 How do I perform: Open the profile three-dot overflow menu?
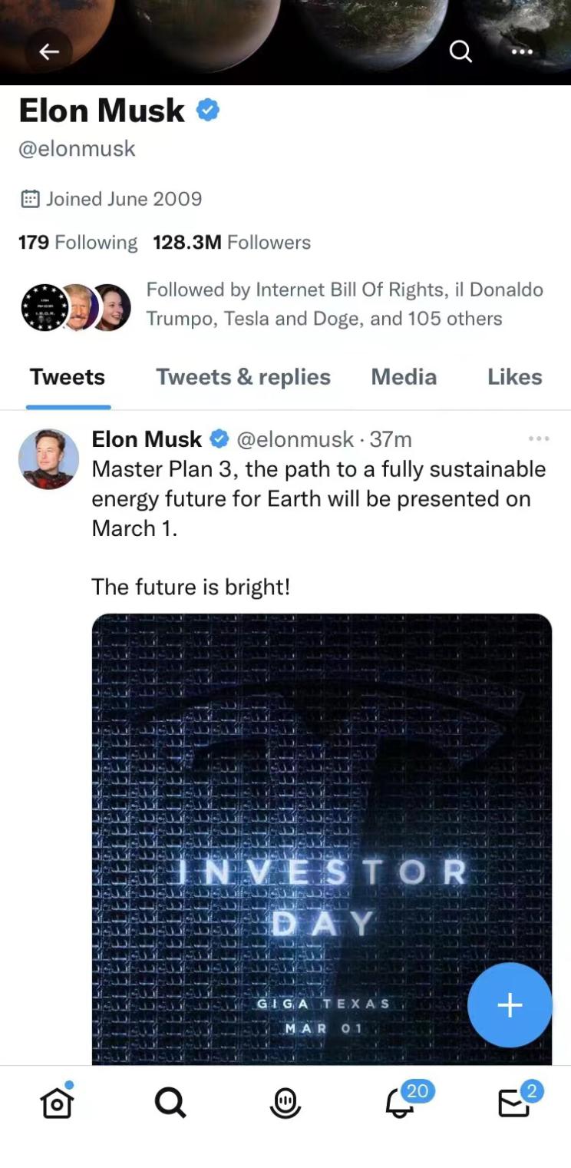522,51
